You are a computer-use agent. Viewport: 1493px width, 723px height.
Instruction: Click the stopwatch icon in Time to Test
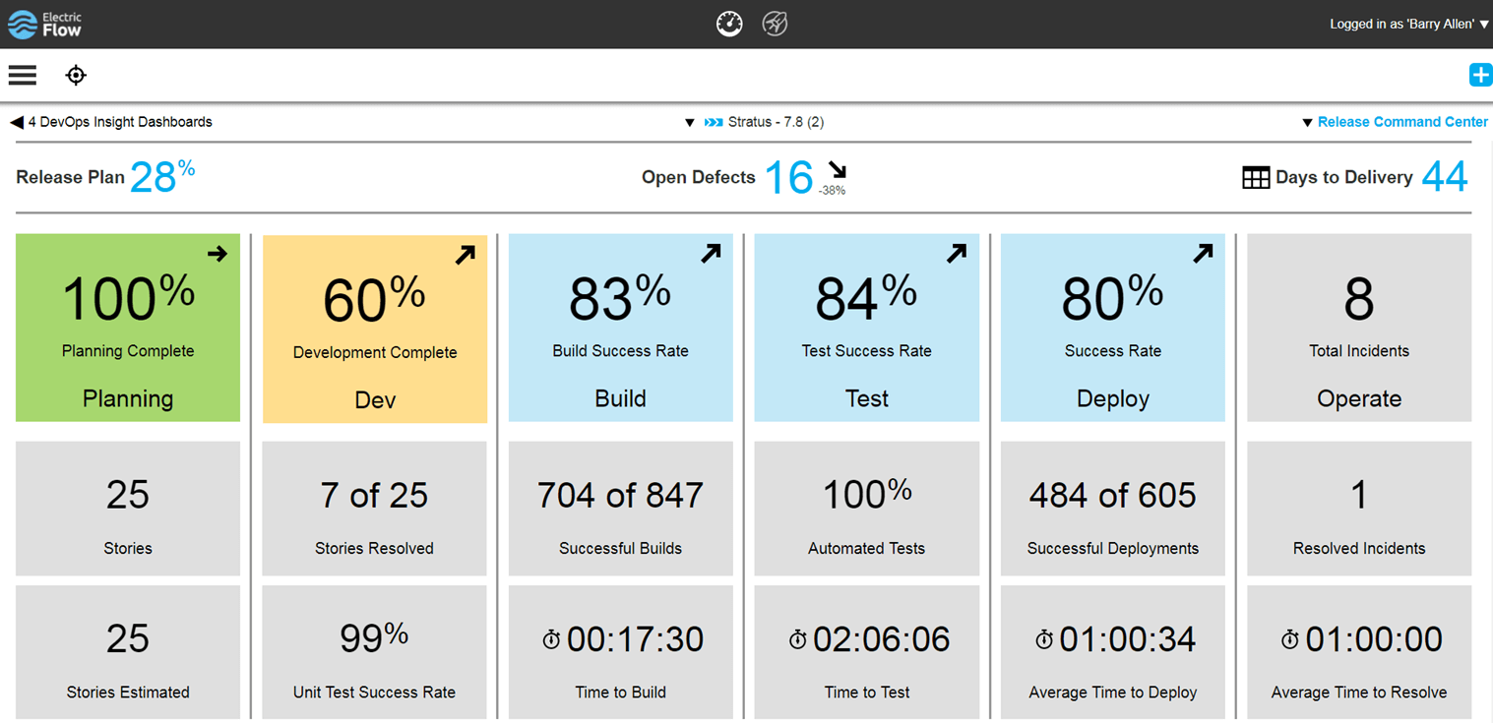point(798,640)
